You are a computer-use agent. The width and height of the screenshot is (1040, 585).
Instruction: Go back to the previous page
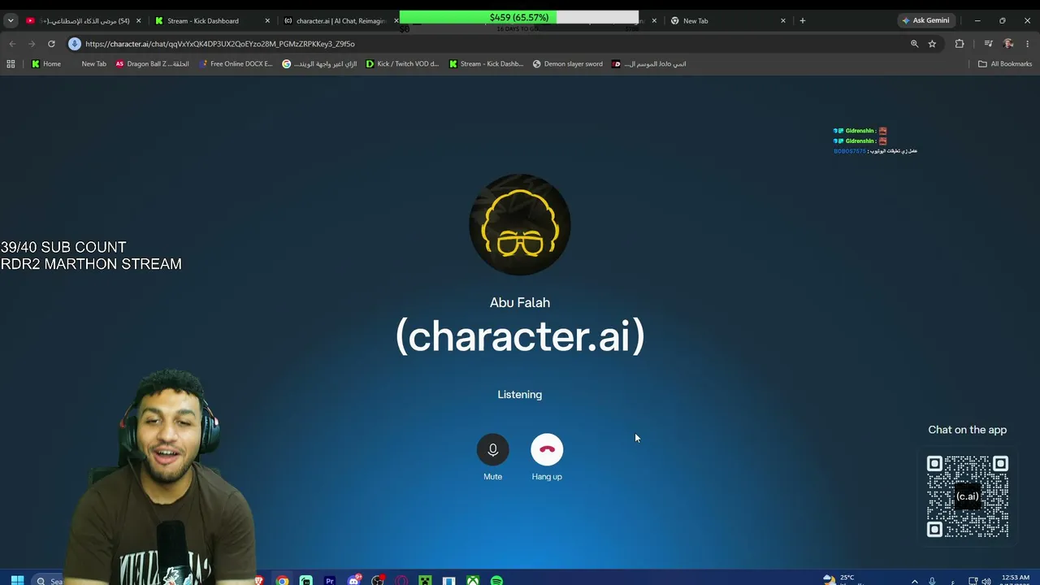(12, 44)
